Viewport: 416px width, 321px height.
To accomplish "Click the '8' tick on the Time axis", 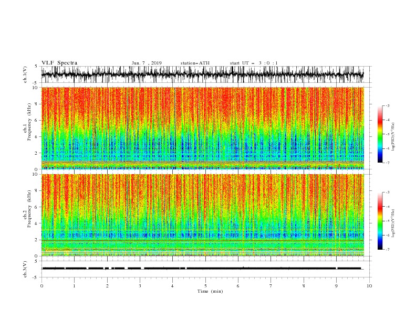I will coord(304,286).
